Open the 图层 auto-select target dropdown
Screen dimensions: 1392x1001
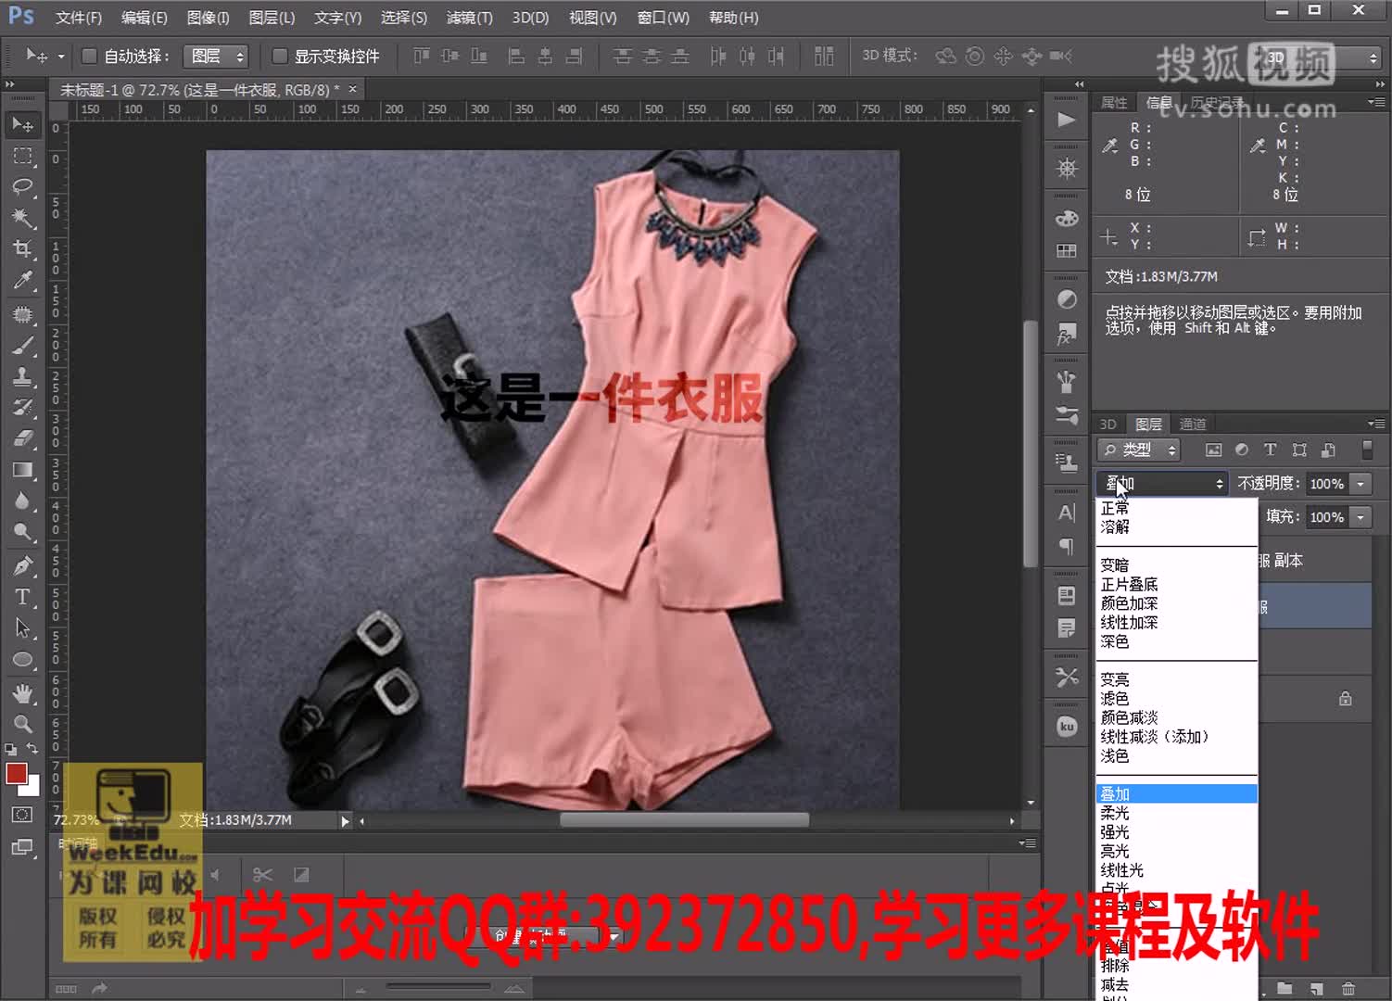216,57
